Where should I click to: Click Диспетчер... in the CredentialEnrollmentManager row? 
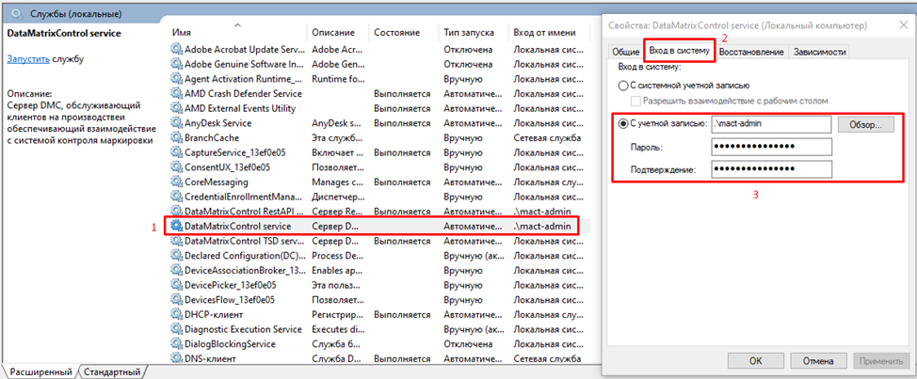336,197
